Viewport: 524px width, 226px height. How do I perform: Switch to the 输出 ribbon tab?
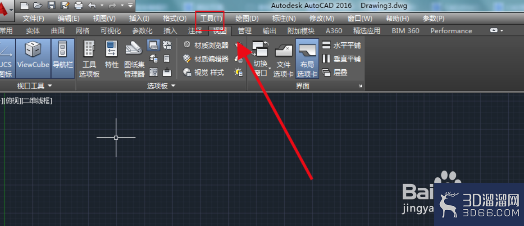coord(269,31)
